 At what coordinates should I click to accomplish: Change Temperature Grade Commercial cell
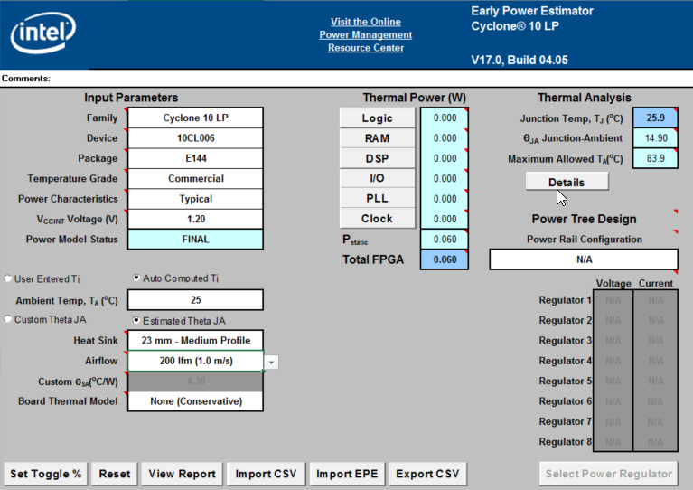pos(195,179)
